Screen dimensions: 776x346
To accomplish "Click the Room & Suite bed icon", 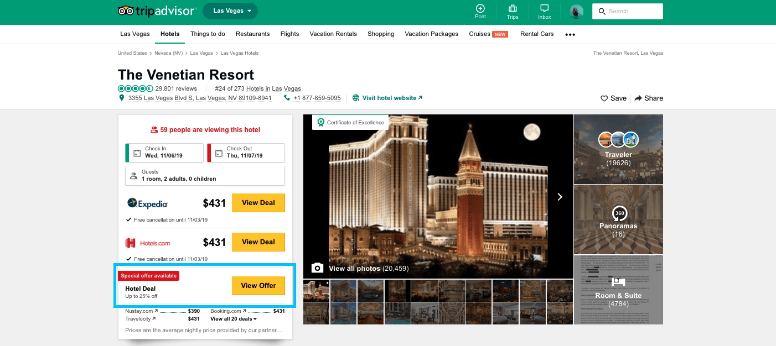I will coord(618,283).
